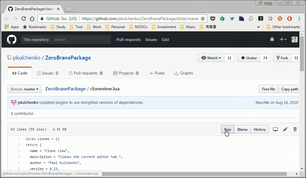
Task: Click the orange circle extension icon
Action: click(x=280, y=19)
